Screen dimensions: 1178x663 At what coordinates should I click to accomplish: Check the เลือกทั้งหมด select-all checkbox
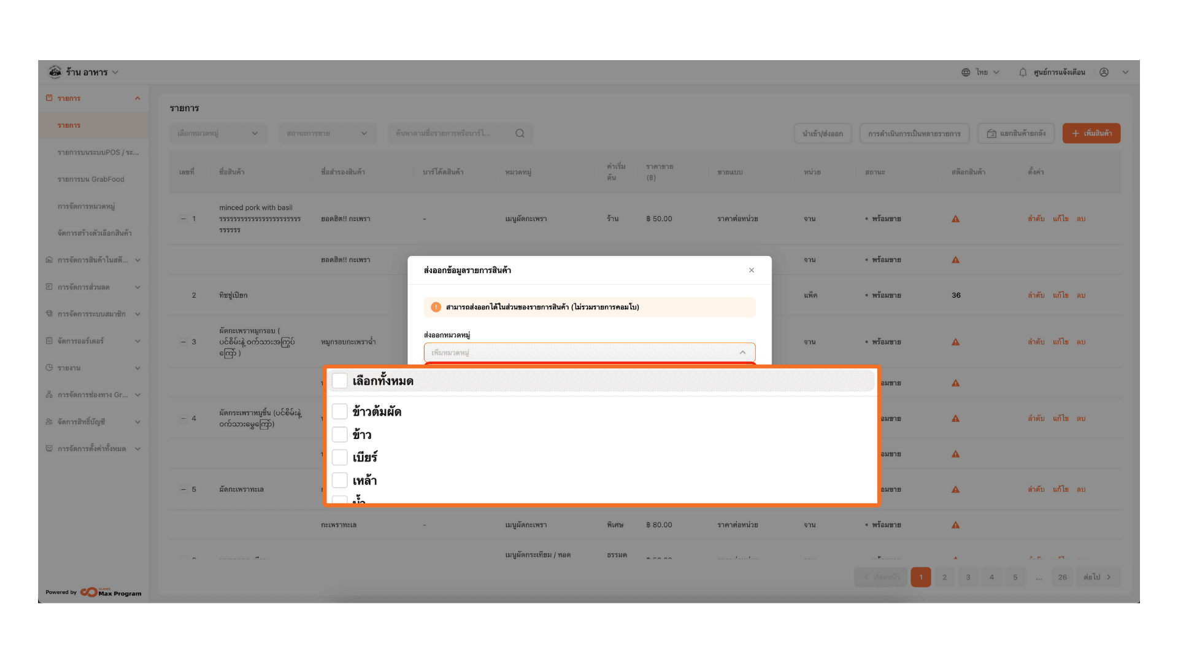click(340, 381)
